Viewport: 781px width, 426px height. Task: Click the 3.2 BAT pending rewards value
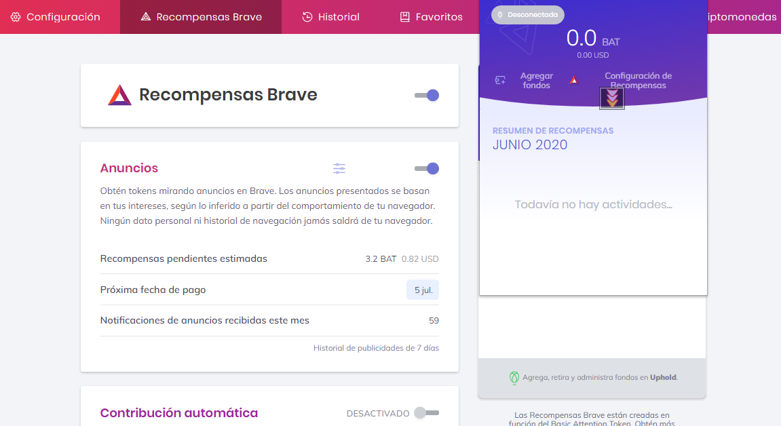(x=381, y=258)
